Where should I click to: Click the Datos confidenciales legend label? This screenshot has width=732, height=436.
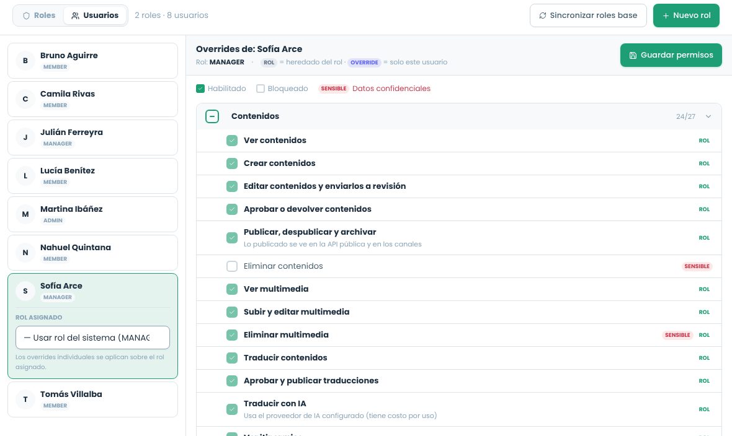[x=391, y=89]
